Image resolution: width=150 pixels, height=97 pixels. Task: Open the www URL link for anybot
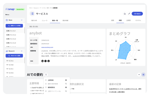(x=47, y=47)
